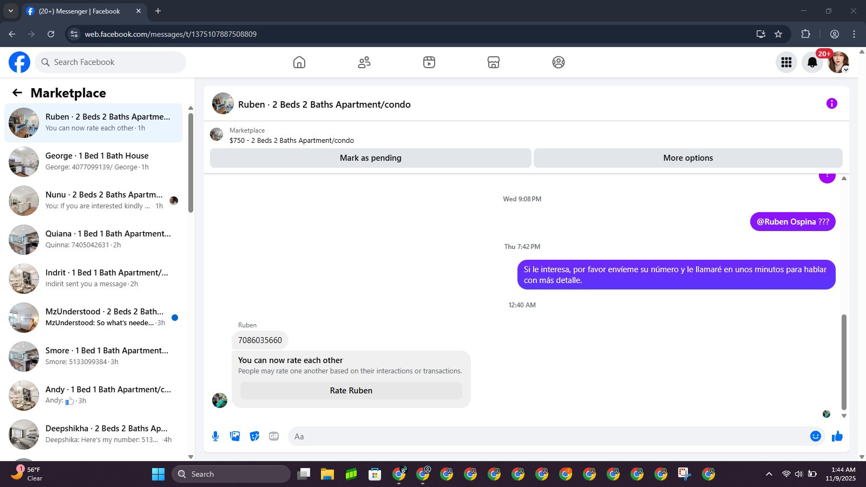Open the Groups icon in top navigation

(559, 62)
